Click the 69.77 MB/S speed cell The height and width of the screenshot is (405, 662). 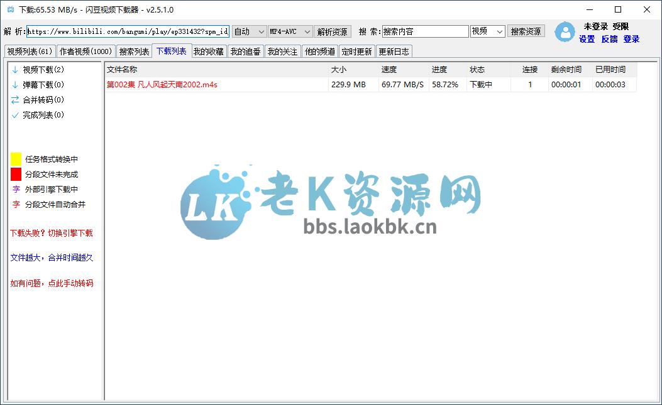(402, 85)
